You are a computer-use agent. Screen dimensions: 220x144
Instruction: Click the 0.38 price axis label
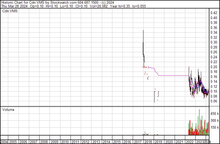(214, 23)
